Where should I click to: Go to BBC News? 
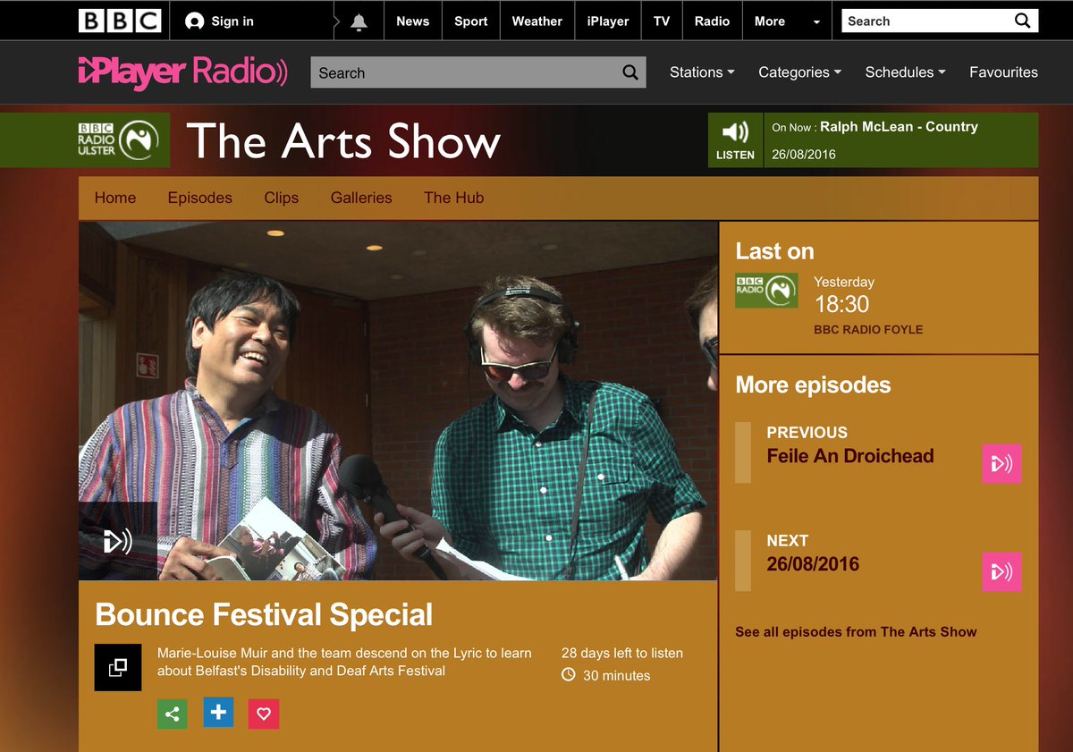tap(413, 21)
